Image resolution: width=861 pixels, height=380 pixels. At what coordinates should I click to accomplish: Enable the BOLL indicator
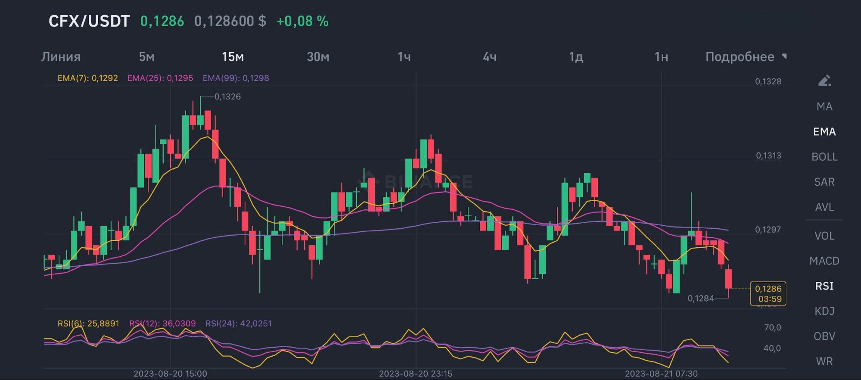(x=824, y=157)
